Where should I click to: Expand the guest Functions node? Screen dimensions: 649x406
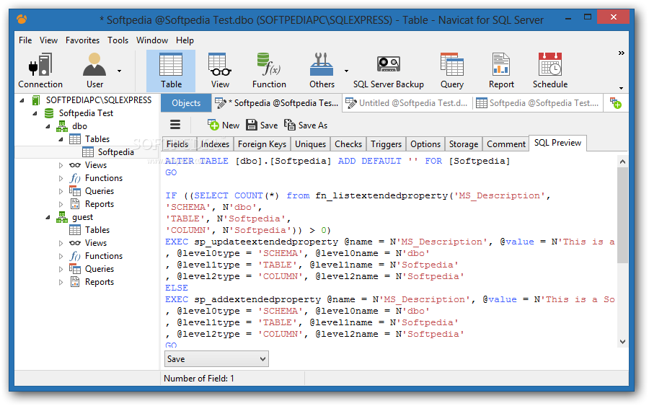tap(61, 256)
